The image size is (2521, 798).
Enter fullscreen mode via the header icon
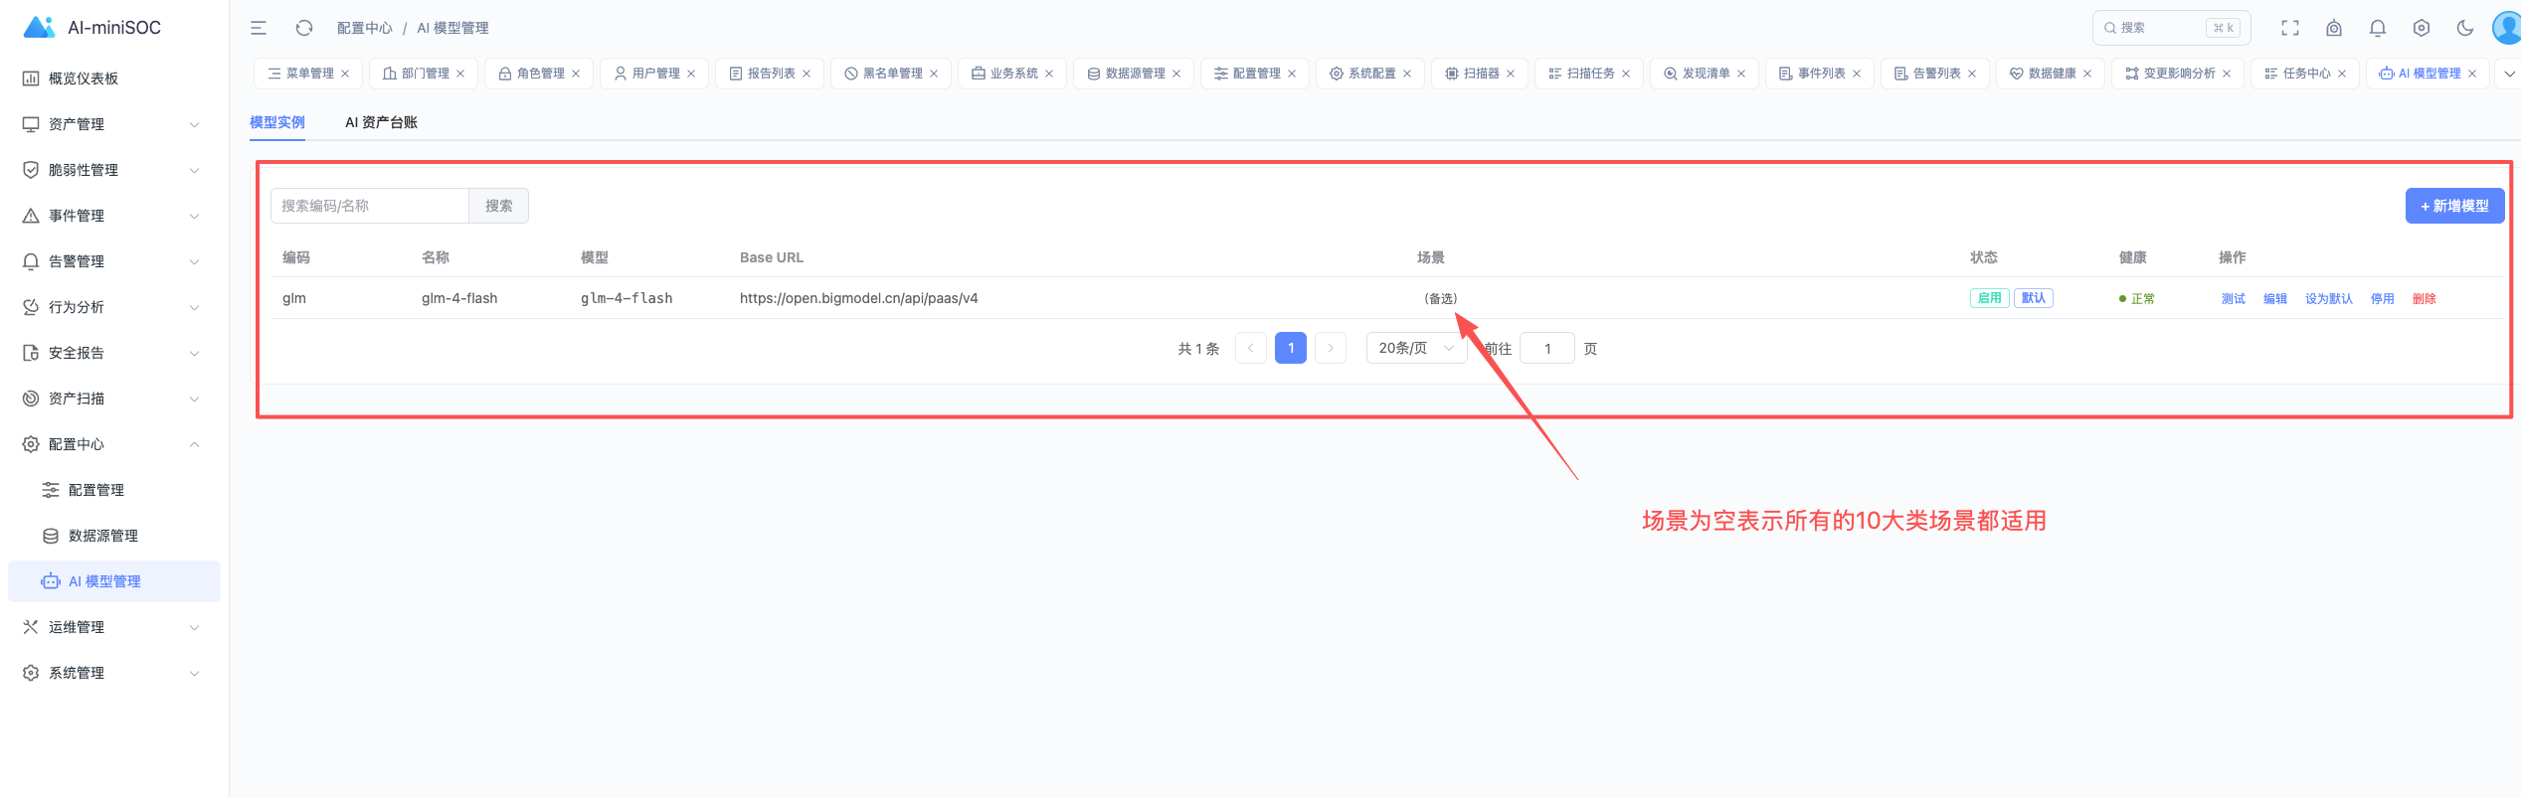point(2290,28)
